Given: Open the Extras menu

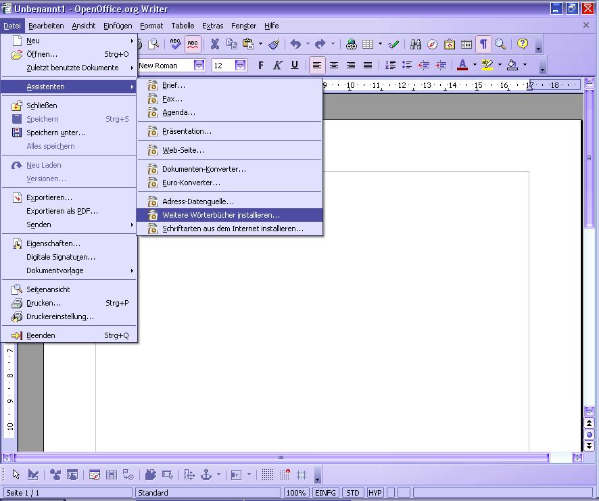Looking at the screenshot, I should [x=213, y=26].
